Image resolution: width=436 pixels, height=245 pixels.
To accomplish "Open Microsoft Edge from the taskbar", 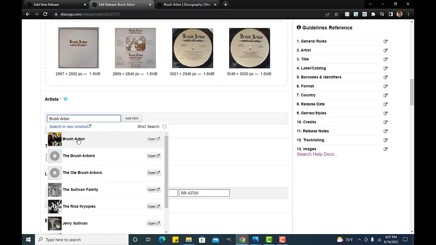I will coord(162,240).
